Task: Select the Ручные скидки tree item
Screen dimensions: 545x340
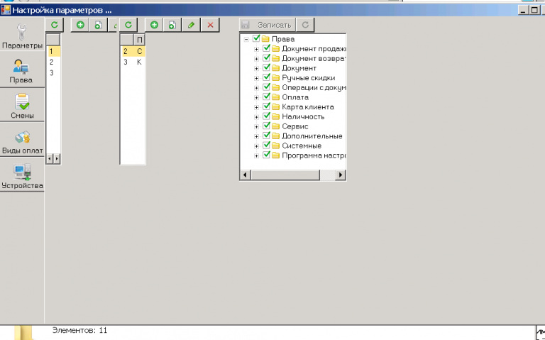Action: click(x=308, y=78)
